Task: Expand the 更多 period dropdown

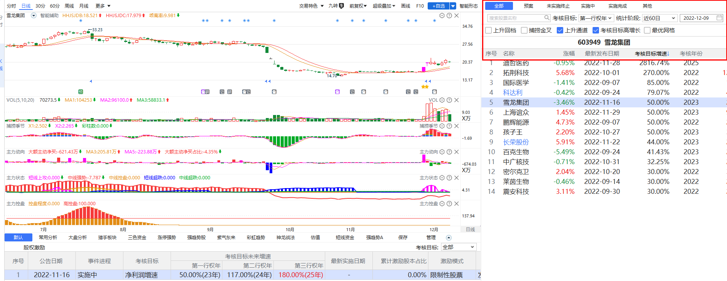Action: (x=103, y=6)
